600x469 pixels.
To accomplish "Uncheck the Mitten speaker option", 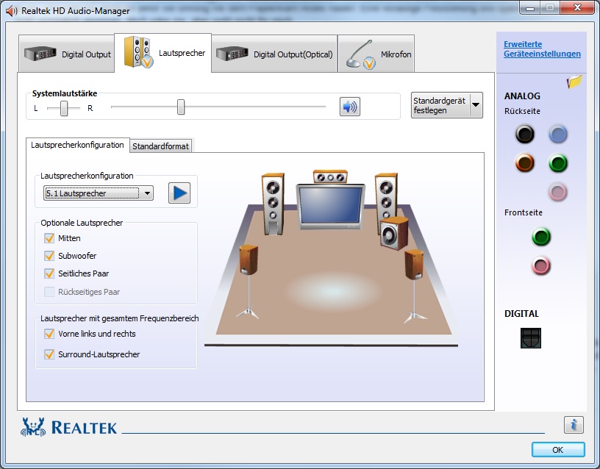I will click(49, 238).
